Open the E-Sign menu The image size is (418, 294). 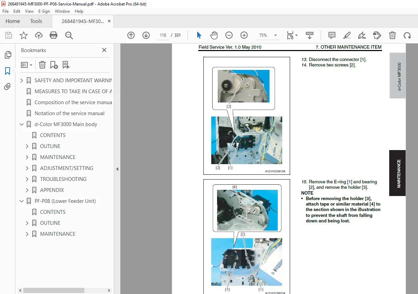coord(44,11)
